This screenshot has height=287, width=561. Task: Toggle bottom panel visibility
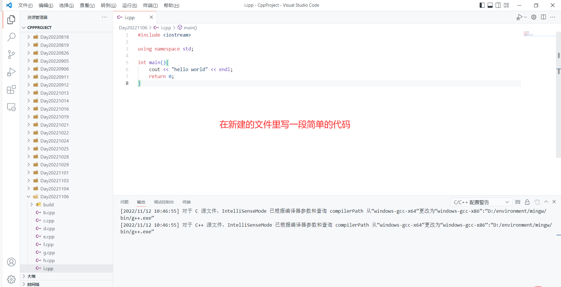pyautogui.click(x=490, y=5)
